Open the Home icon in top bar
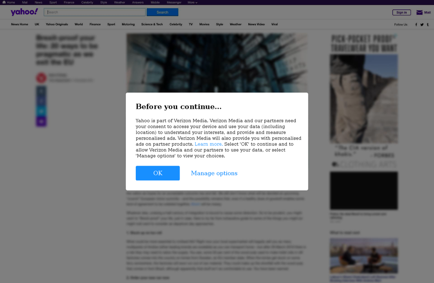 4,2
